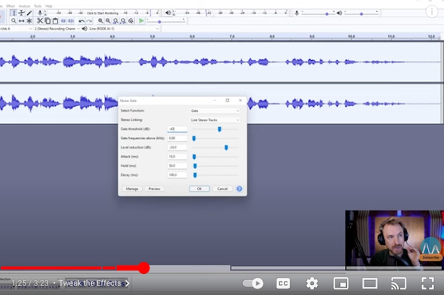The image size is (444, 295).
Task: Toggle the YouTube autoplay switch
Action: [x=253, y=283]
